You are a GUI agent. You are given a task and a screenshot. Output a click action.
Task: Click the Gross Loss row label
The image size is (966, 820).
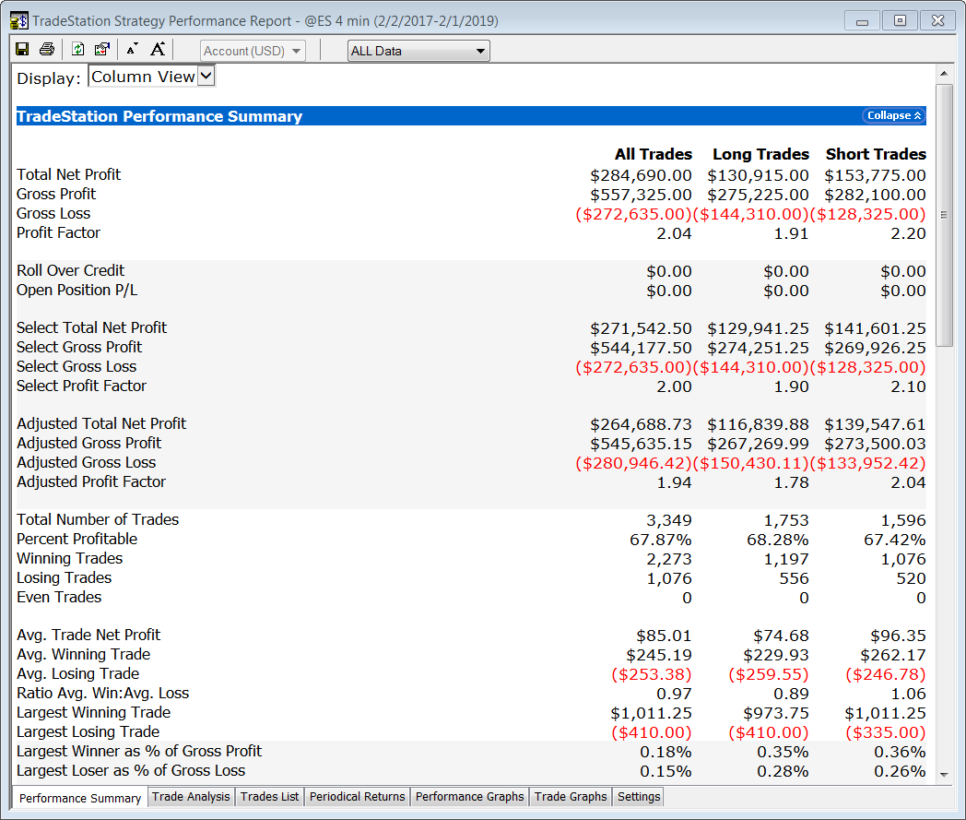point(53,213)
